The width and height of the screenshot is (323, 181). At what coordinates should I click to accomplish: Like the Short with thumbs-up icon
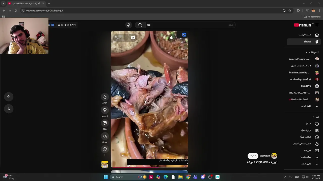click(x=105, y=97)
